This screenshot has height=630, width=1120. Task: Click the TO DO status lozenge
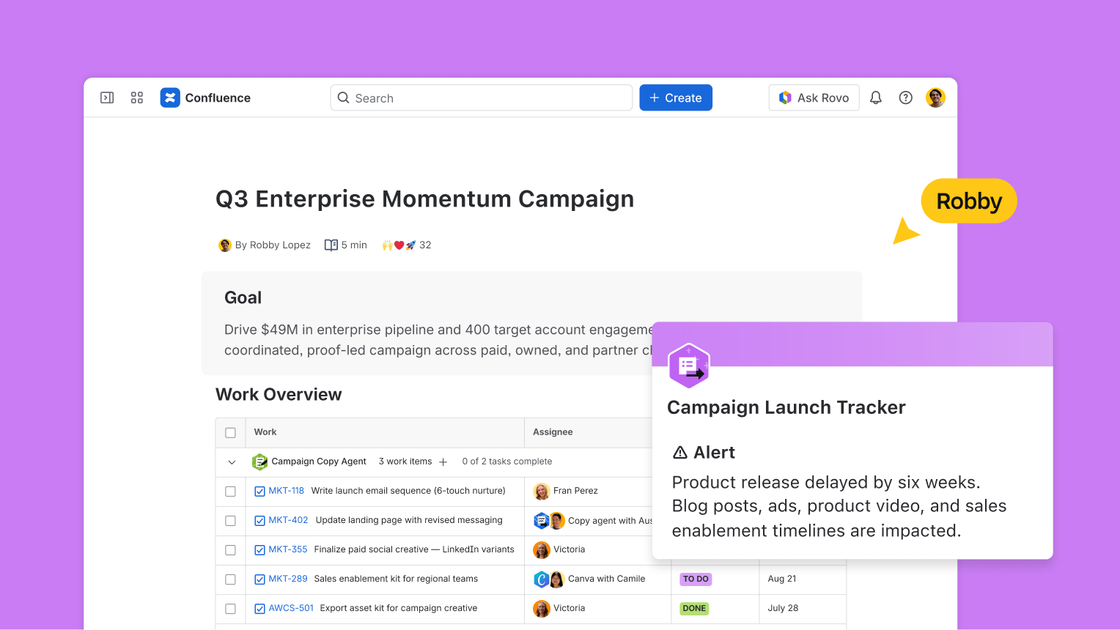[x=696, y=579]
